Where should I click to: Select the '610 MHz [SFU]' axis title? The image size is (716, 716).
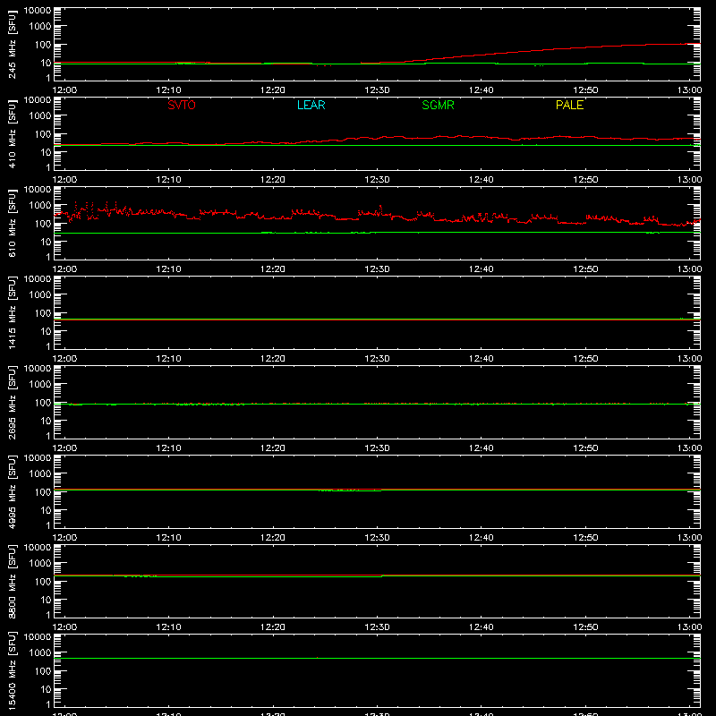pos(12,223)
